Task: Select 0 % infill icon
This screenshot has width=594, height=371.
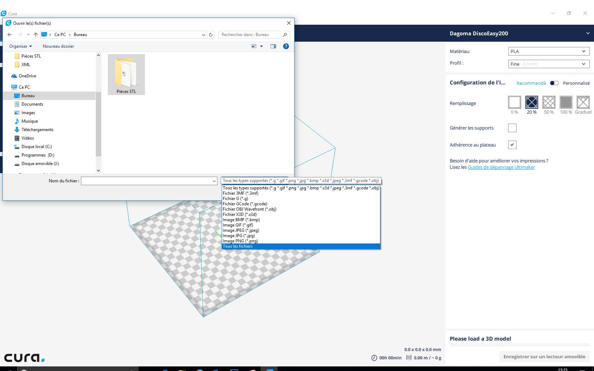Action: coord(514,102)
